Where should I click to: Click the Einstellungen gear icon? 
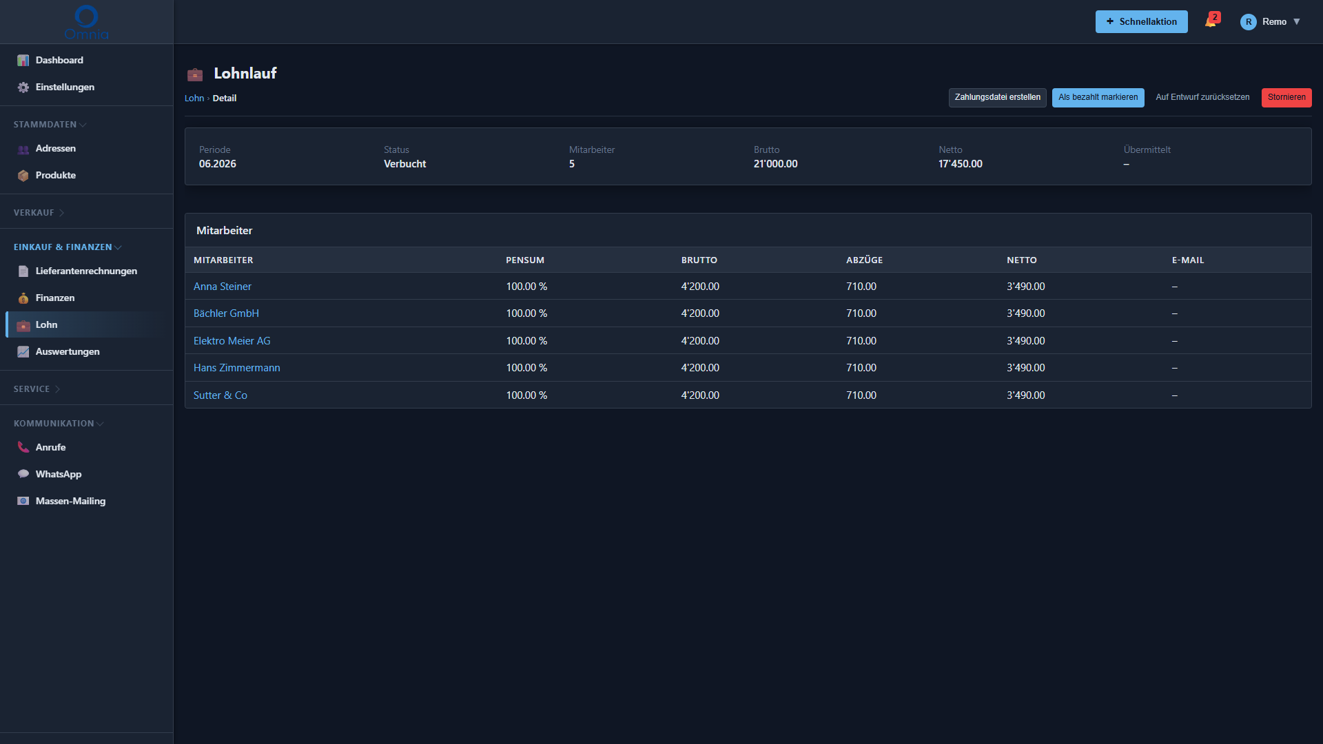[x=23, y=87]
